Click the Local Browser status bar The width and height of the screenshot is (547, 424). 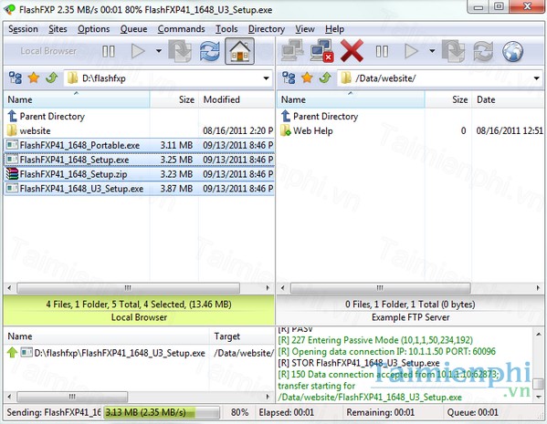click(139, 311)
